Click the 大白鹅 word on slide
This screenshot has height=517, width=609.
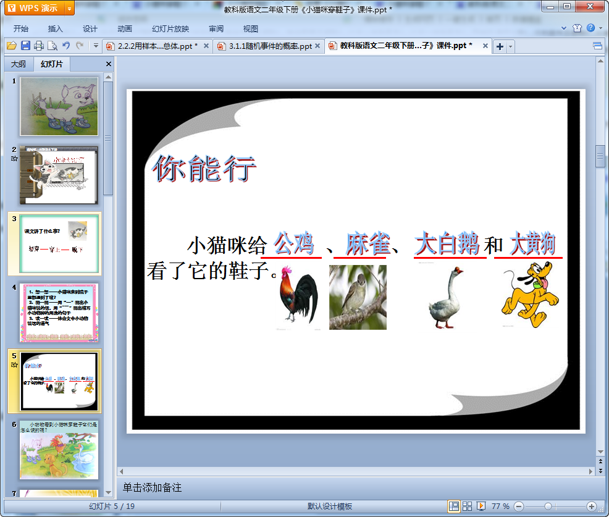click(x=447, y=243)
